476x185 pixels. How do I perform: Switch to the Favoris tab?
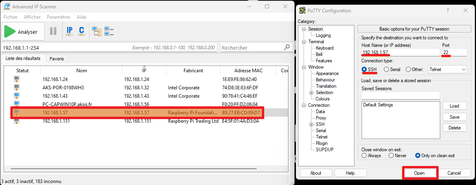[57, 58]
